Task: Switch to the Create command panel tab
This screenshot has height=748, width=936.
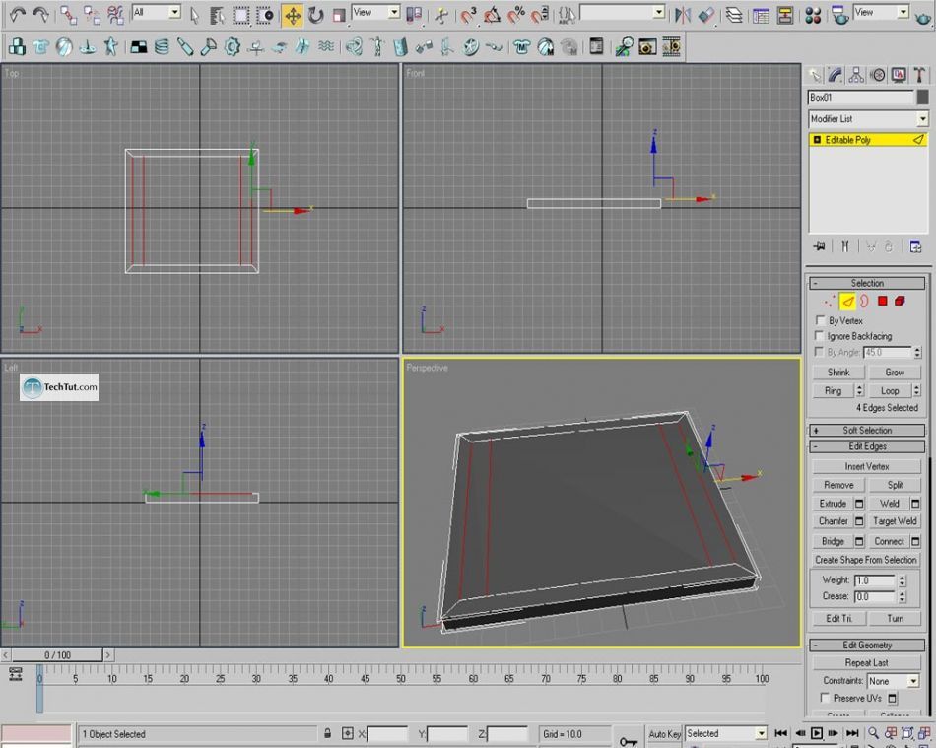Action: (814, 75)
